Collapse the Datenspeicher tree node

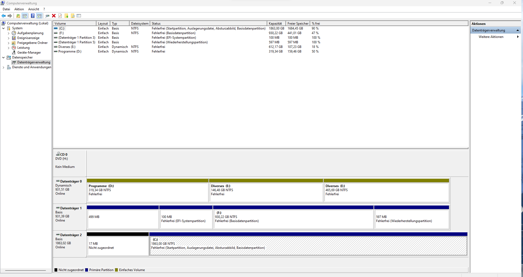(3, 57)
